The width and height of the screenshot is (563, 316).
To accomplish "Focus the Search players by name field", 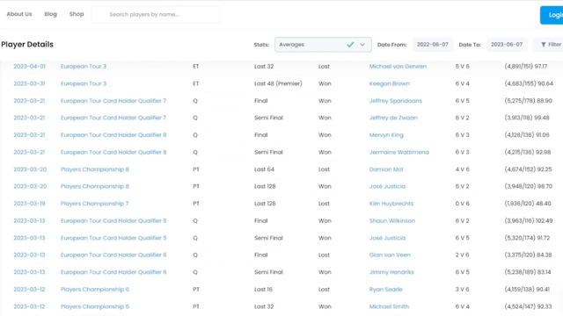I will (x=156, y=14).
